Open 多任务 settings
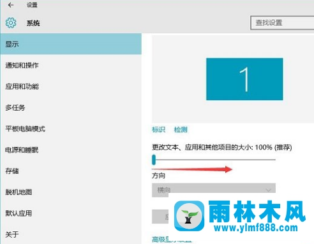 point(71,107)
